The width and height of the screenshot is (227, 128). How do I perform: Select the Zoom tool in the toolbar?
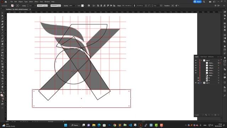[2, 90]
